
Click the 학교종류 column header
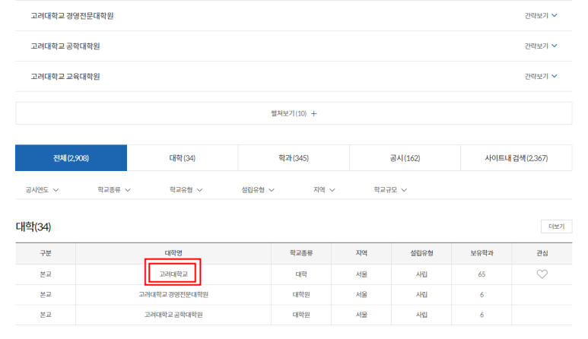coord(301,253)
